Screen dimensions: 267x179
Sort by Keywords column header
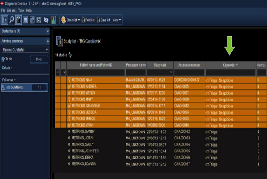(x=231, y=65)
